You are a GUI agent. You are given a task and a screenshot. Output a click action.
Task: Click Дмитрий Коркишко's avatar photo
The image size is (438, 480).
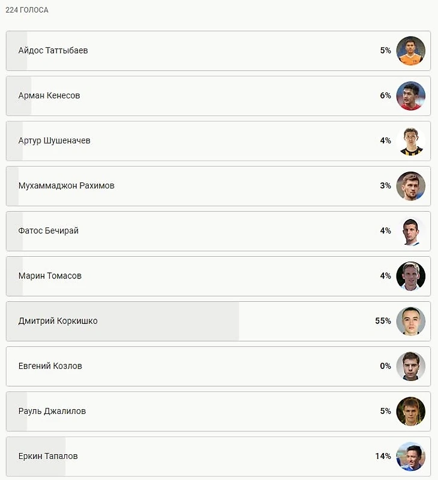point(410,321)
